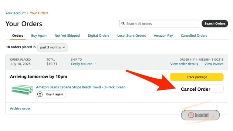Click the order number 114-4582984-1100213 text

208,59
